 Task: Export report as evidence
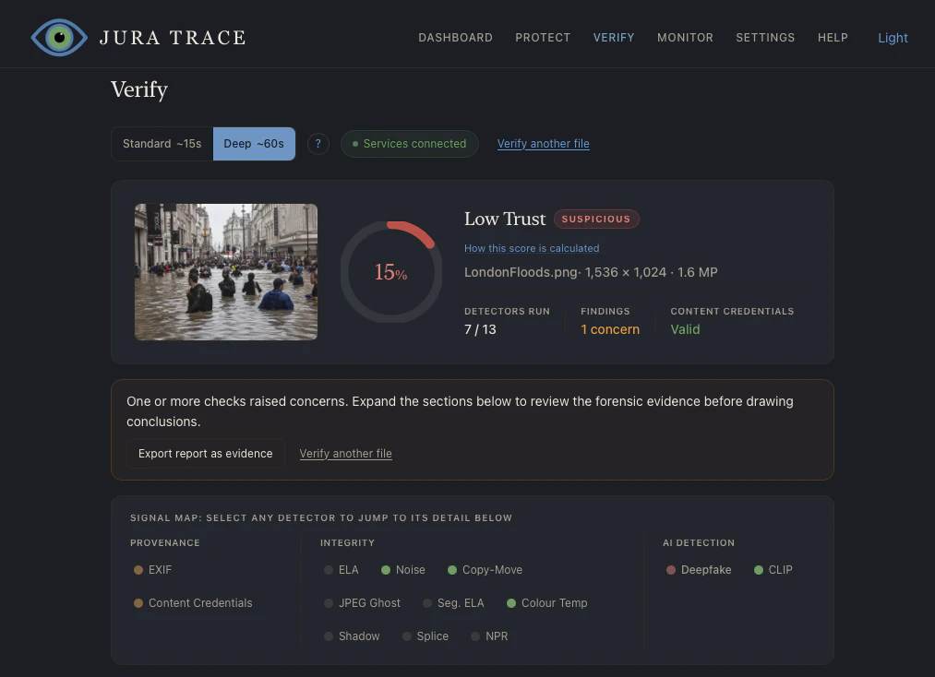[206, 454]
